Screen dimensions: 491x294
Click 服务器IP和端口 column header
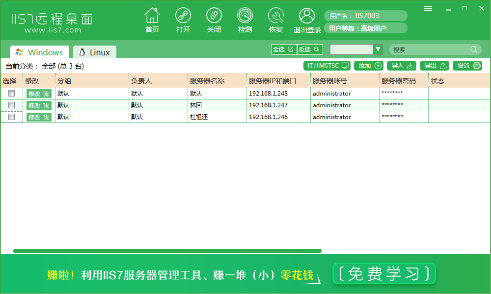[279, 81]
